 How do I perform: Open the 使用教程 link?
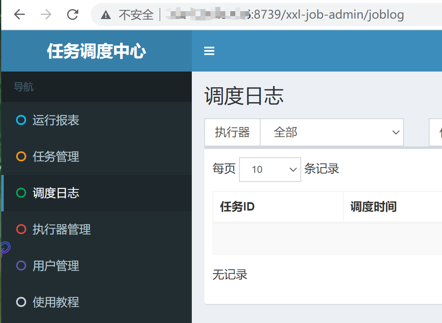point(56,302)
